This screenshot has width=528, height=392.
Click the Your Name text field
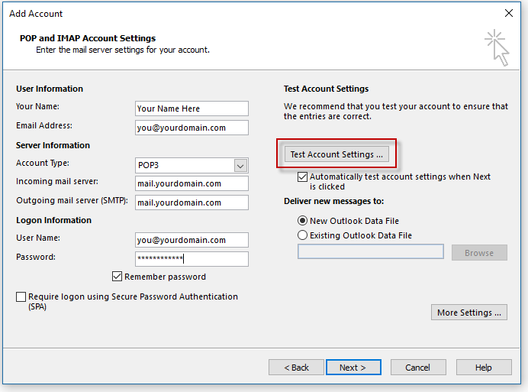[x=192, y=109]
